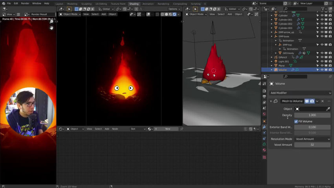Open the Object Constraints properties tab
This screenshot has height=188, width=334.
tap(264, 139)
